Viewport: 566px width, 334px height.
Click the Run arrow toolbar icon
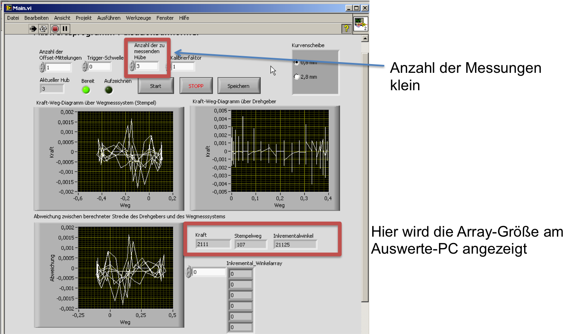coord(33,28)
